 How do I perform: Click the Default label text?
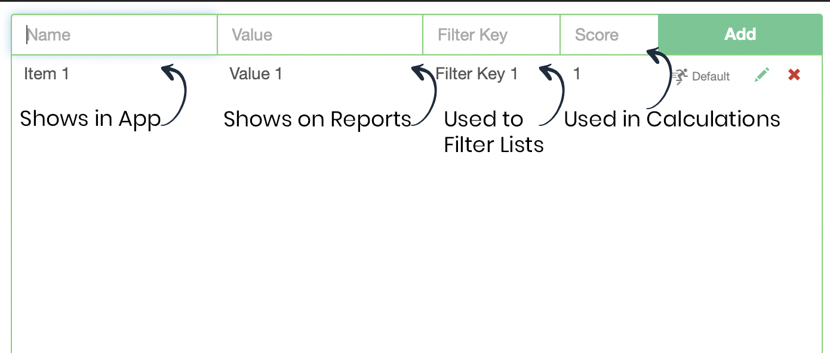pyautogui.click(x=711, y=76)
